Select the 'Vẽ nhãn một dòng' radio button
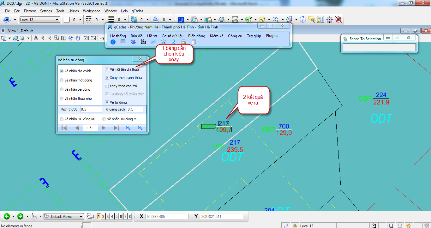This screenshot has width=431, height=228. point(62,80)
